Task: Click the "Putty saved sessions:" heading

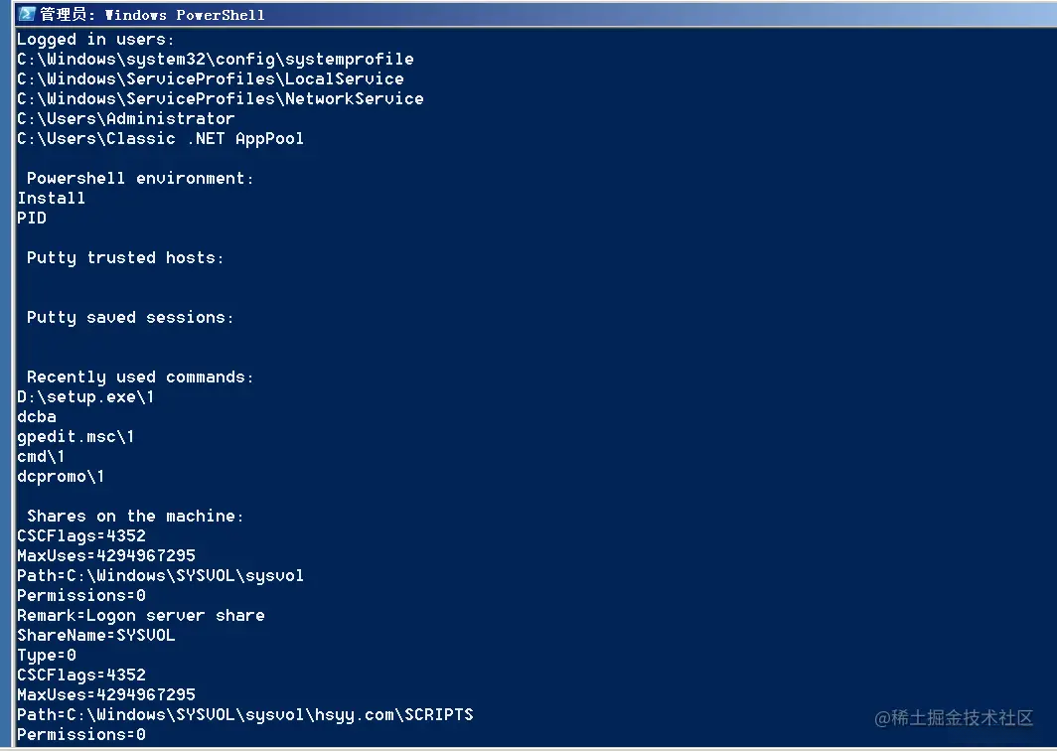Action: click(x=130, y=318)
